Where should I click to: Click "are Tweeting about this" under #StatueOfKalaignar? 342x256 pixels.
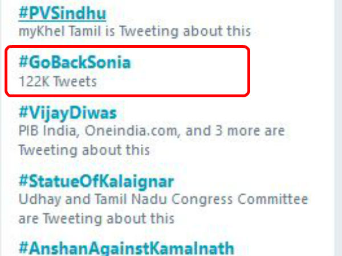[x=95, y=218]
